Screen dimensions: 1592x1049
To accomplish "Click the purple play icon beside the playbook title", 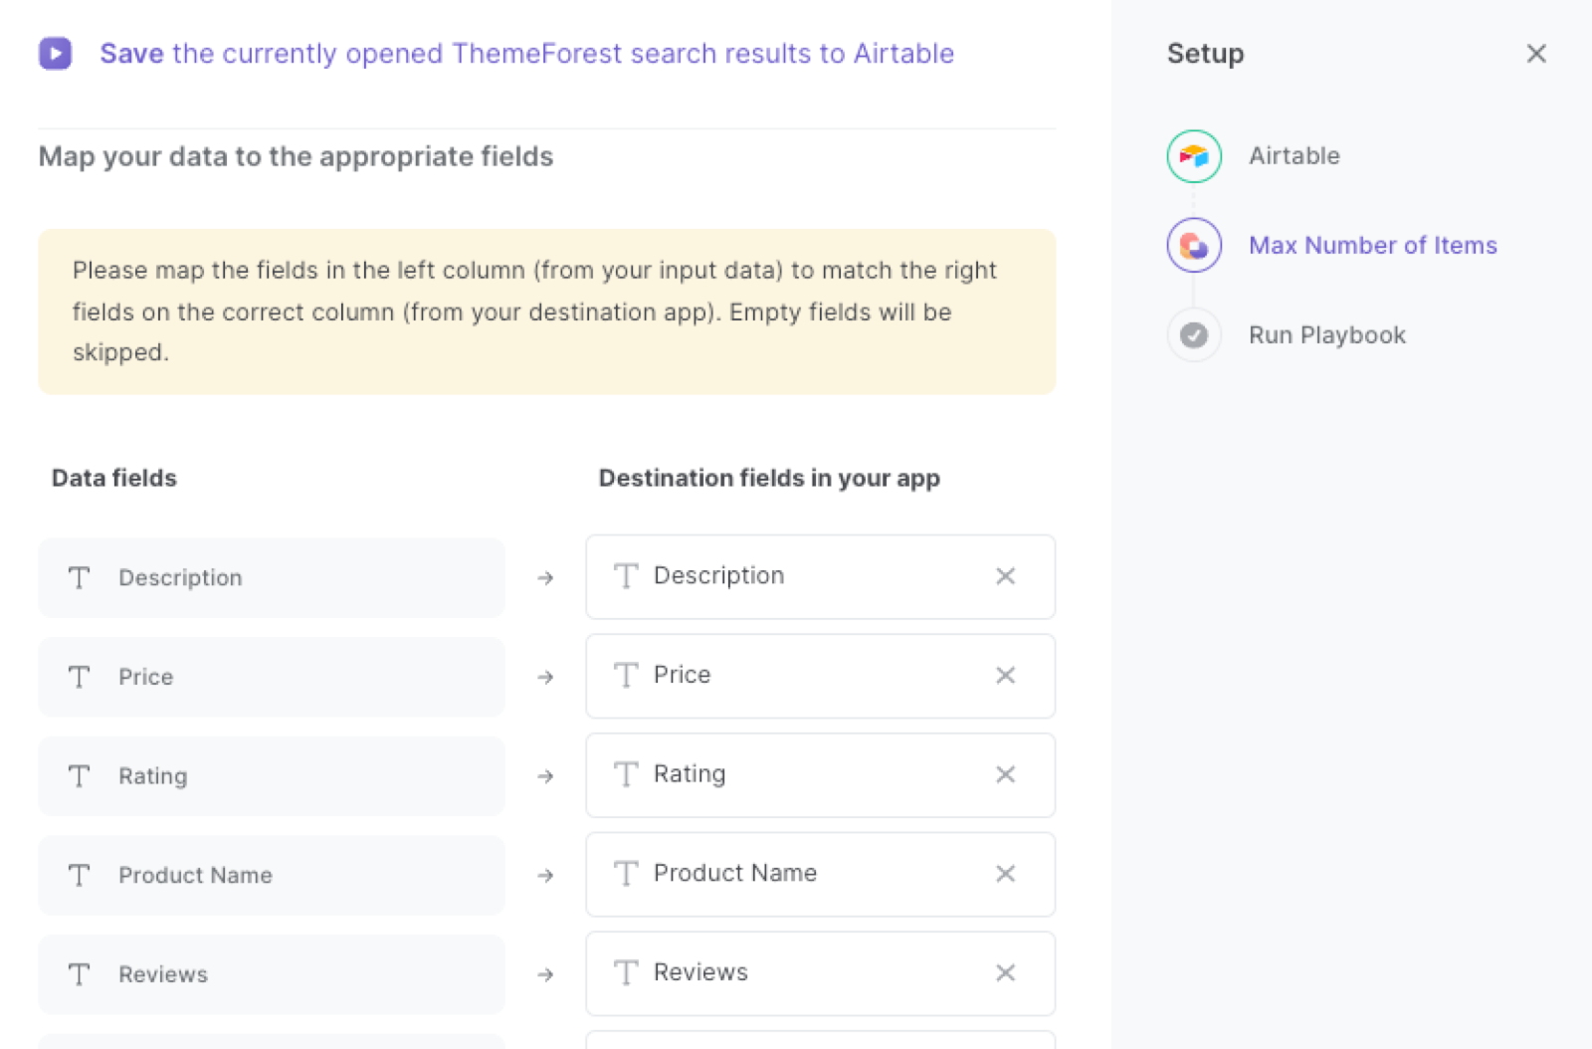I will tap(56, 53).
